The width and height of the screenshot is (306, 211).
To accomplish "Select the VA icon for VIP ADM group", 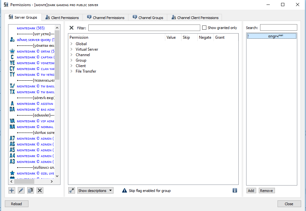I will pyautogui.click(x=12, y=121).
